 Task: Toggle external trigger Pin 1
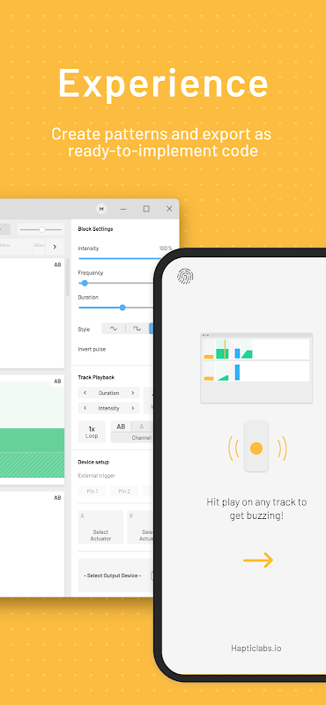[x=93, y=491]
